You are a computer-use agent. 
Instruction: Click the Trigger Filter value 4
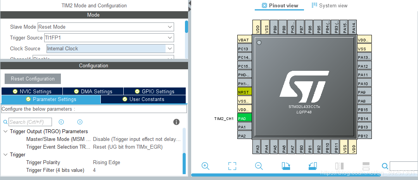94,170
